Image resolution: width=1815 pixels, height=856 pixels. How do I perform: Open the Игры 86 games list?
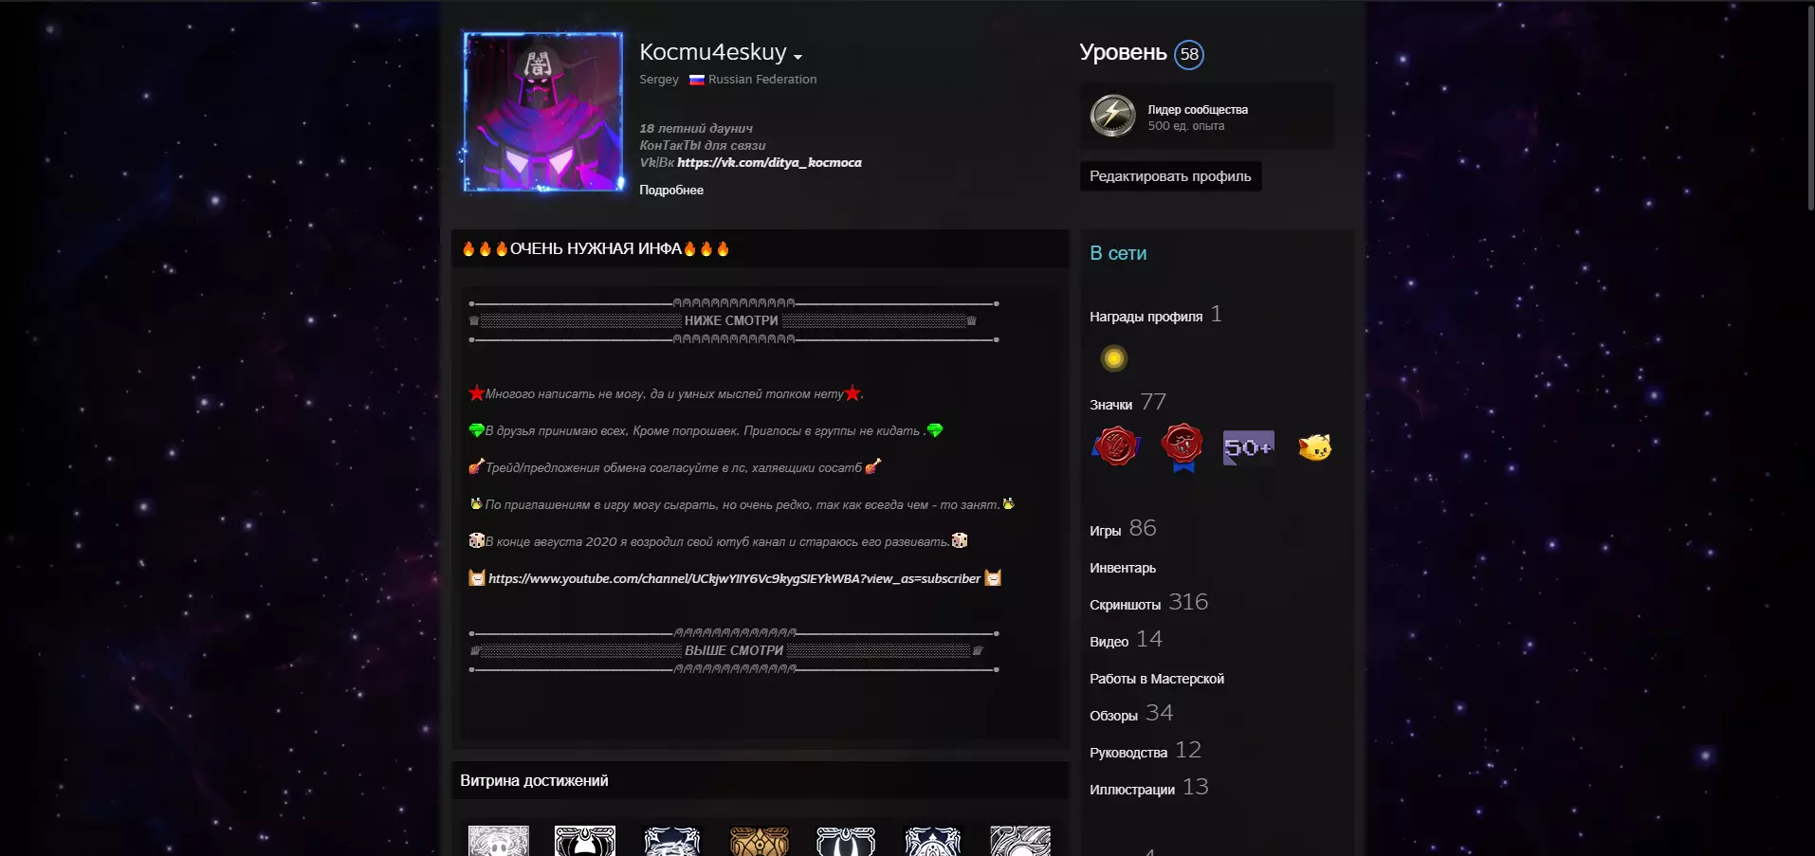(x=1123, y=529)
